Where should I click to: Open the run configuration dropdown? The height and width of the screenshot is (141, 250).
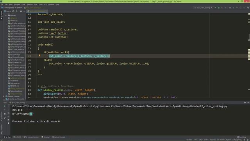(x=203, y=8)
